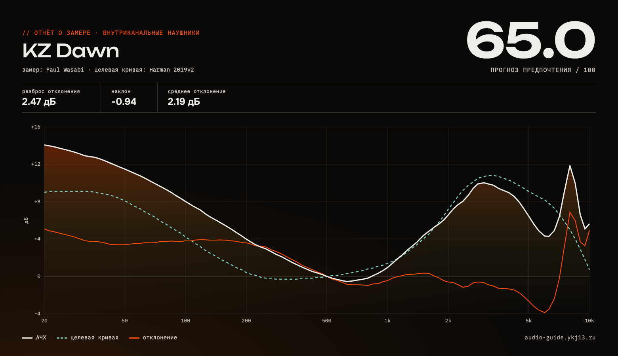Select the целевая кривая legend label
Screen dimensions: 618x356
94,338
